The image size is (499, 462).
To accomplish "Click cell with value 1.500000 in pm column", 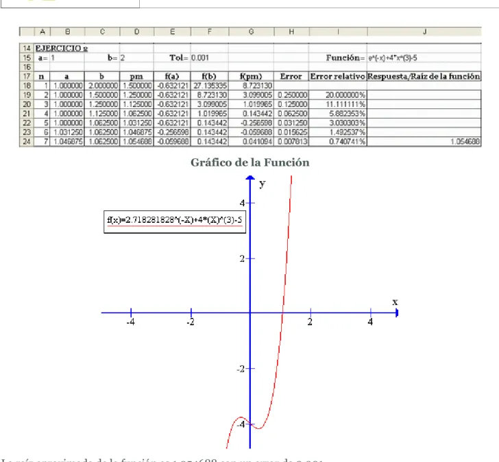I will (x=136, y=86).
